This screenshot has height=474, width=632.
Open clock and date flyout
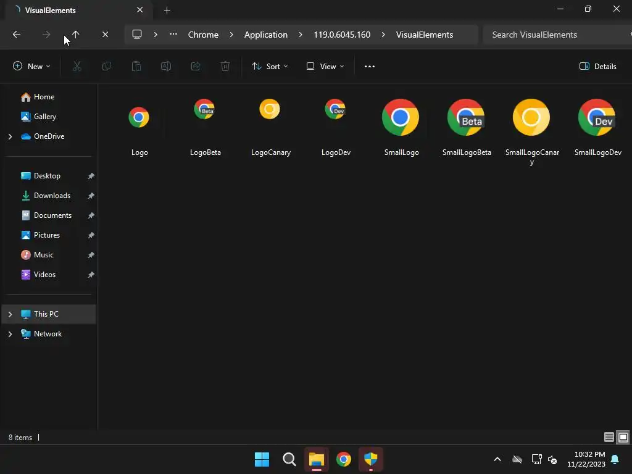[x=586, y=459]
